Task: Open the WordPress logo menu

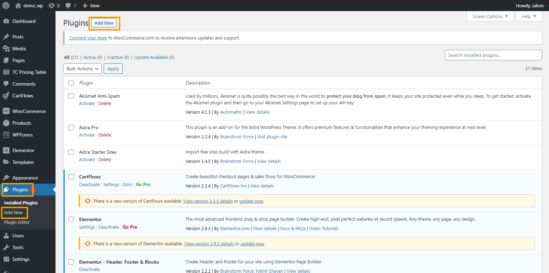Action: click(6, 6)
